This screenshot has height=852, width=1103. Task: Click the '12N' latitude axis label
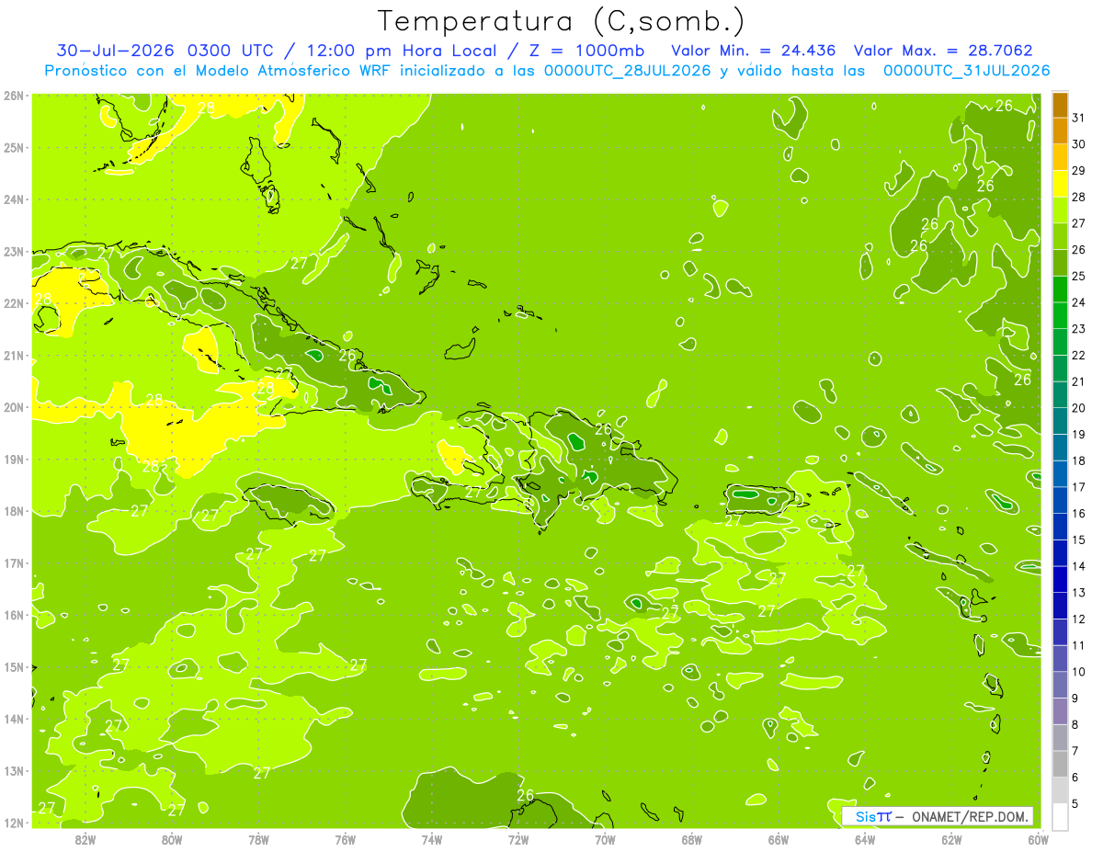[13, 823]
